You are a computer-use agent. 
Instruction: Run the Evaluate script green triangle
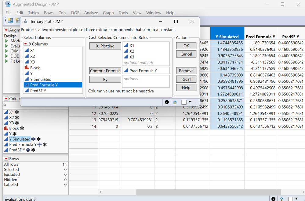[x=6, y=46]
